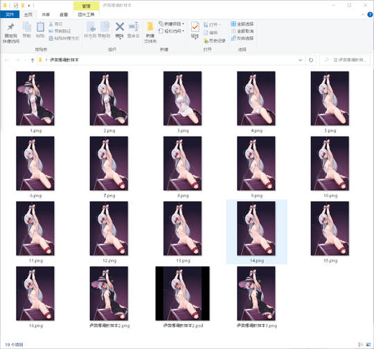Select the highlighted 14.png thumbnail
The image size is (374, 349).
point(256,228)
